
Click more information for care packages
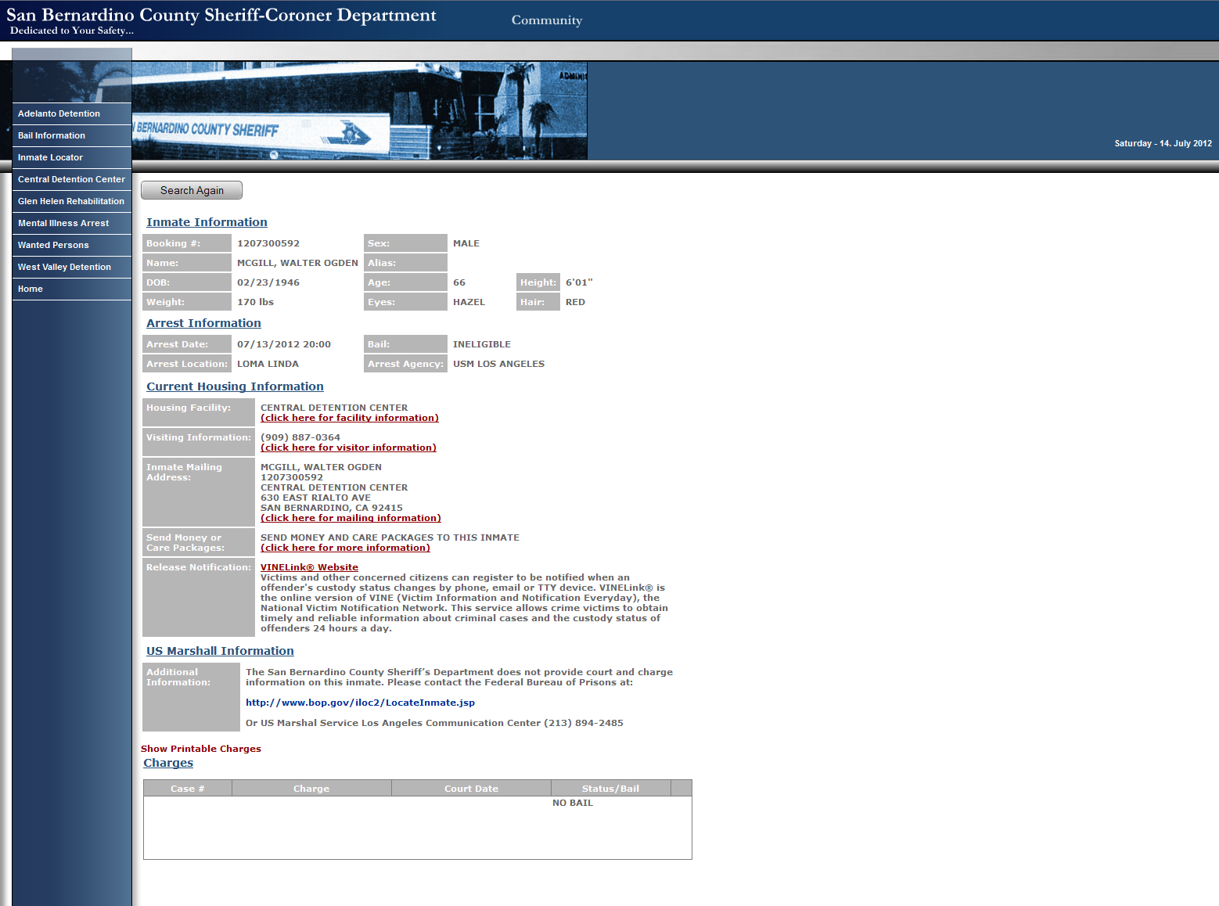pyautogui.click(x=345, y=548)
